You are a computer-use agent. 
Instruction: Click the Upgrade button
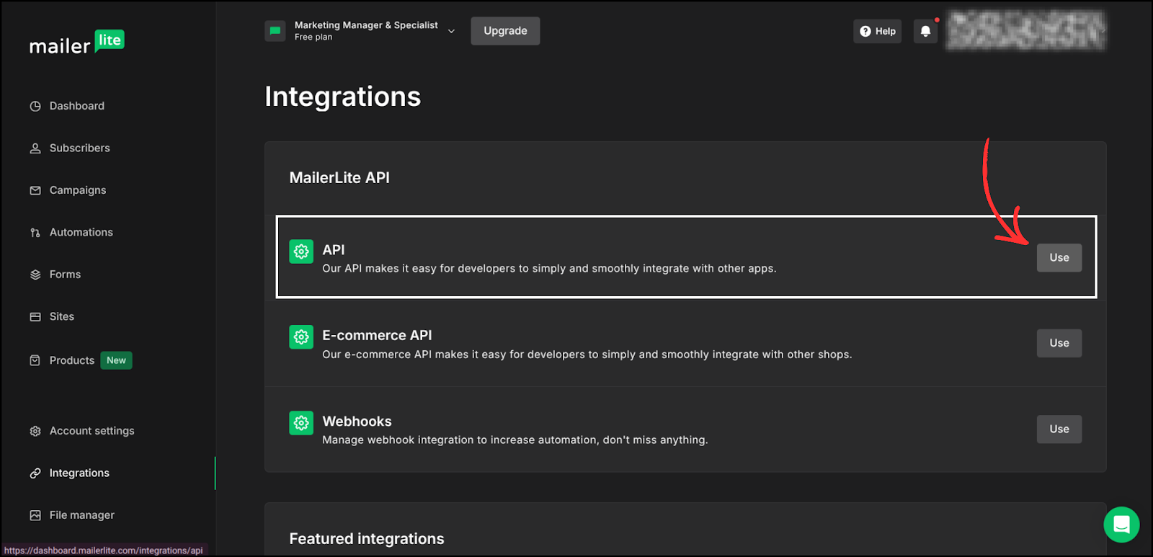(505, 31)
